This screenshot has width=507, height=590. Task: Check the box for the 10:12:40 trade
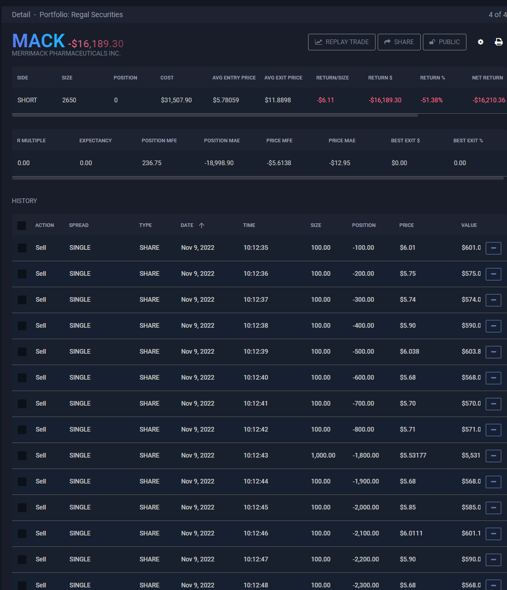click(x=22, y=378)
